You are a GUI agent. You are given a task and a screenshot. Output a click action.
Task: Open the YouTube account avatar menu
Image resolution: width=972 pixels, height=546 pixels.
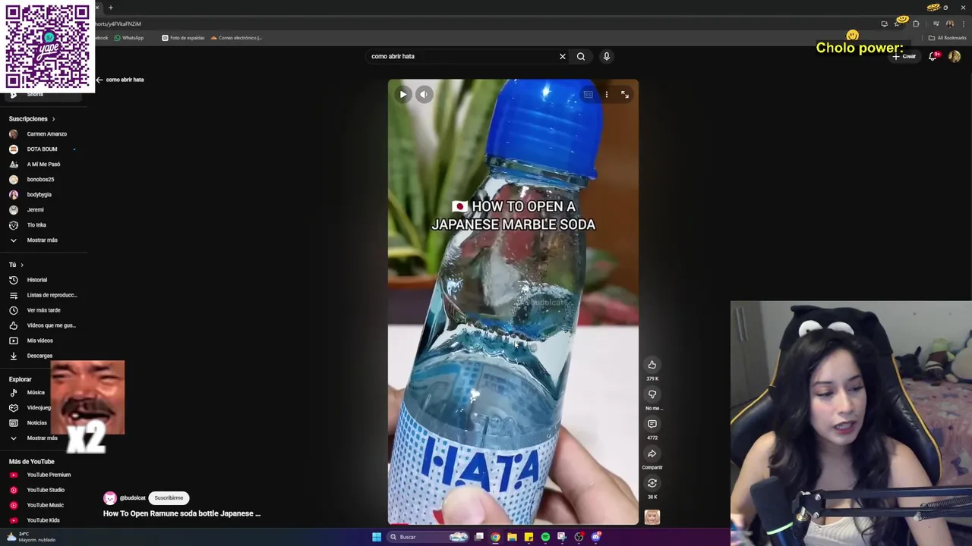[x=955, y=56]
